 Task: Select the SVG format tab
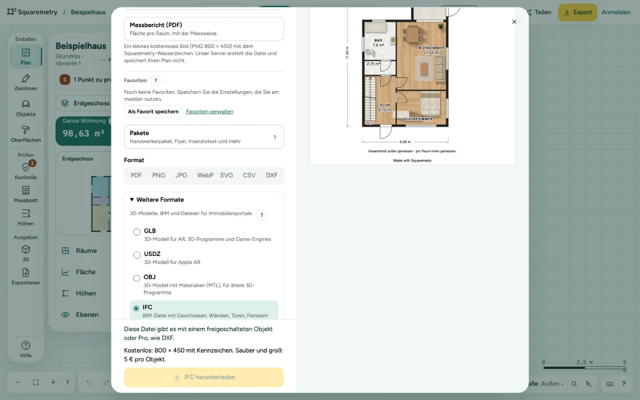click(227, 175)
